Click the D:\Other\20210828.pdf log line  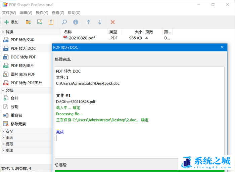[x=76, y=102]
